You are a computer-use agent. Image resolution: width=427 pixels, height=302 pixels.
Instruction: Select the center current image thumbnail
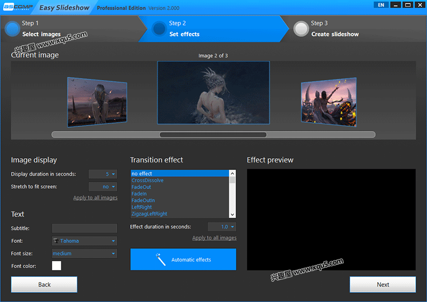click(213, 93)
